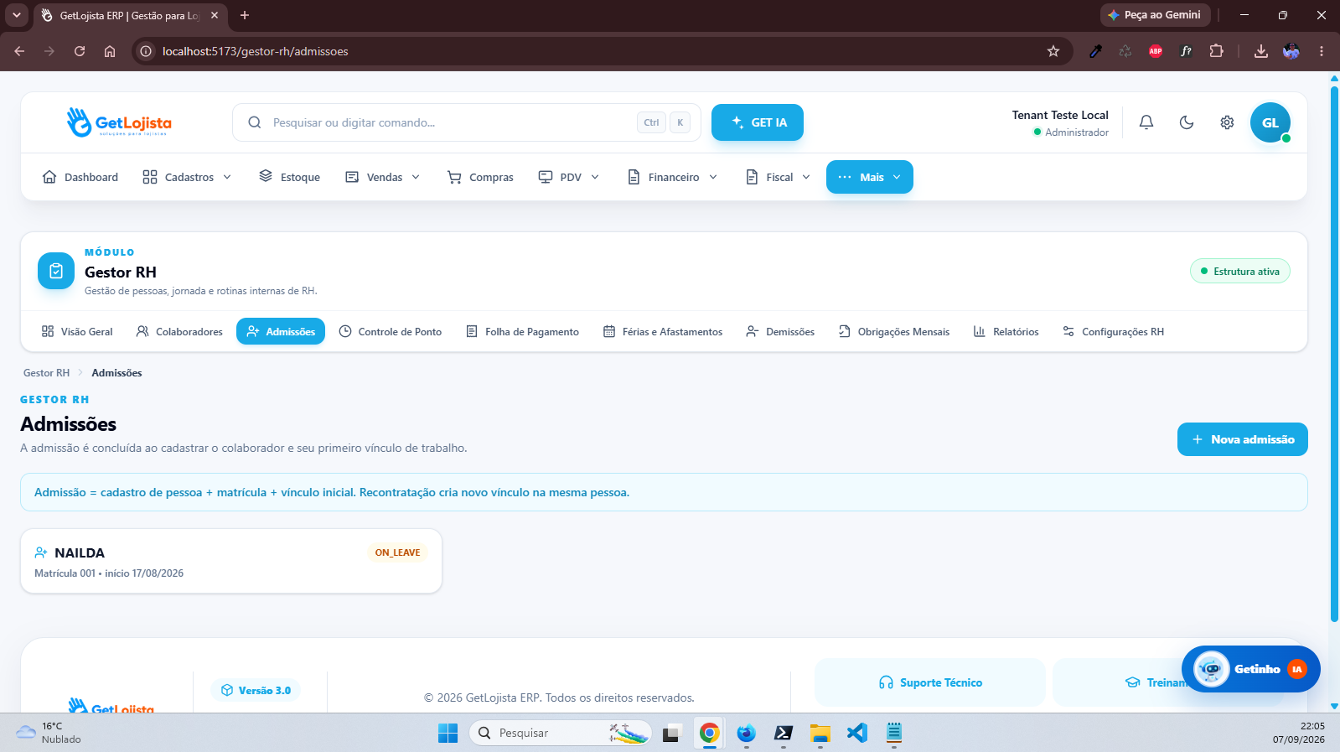
Task: Expand the Vendas dropdown
Action: [x=383, y=177]
